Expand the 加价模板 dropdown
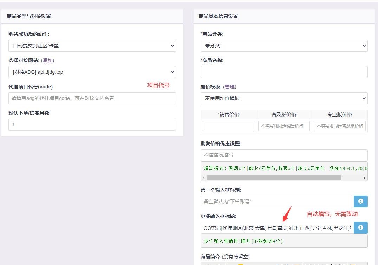Screen dimensions: 378x265 pyautogui.click(x=284, y=98)
